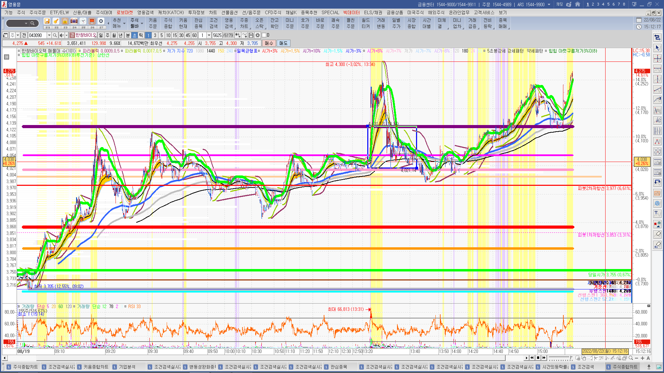Open the ETF/ELW menu

(59, 12)
